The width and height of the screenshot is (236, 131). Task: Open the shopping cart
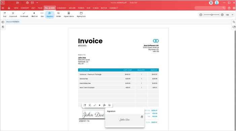pos(211,3)
